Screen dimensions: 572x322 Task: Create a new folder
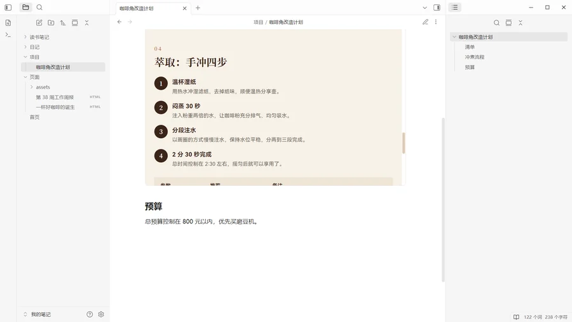pos(51,23)
